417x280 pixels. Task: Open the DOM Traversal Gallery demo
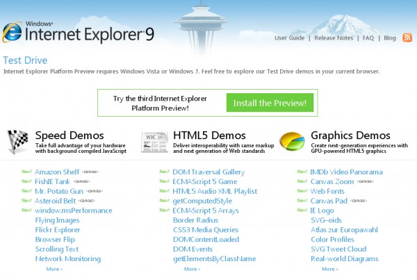[x=208, y=172]
